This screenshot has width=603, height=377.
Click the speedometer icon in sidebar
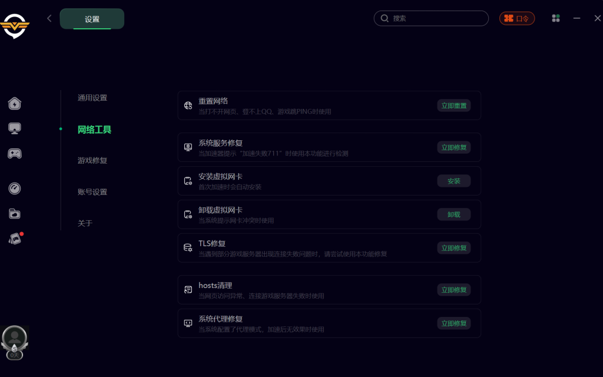15,188
